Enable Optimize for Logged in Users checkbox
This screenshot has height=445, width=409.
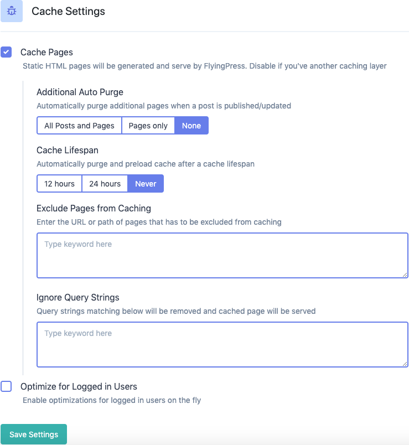[6, 386]
